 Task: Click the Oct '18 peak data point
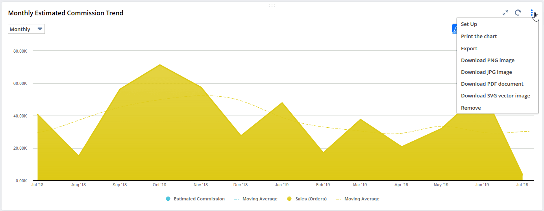159,64
